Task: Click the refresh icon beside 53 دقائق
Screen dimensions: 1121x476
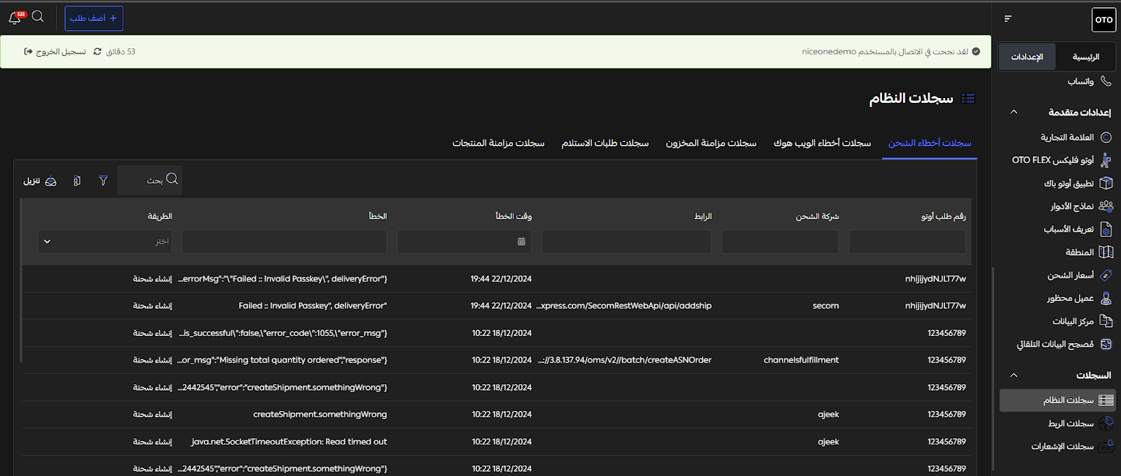Action: tap(97, 52)
